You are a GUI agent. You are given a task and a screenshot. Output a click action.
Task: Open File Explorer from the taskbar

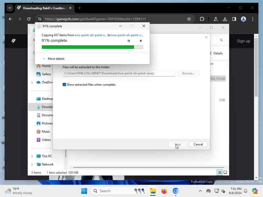(153, 191)
